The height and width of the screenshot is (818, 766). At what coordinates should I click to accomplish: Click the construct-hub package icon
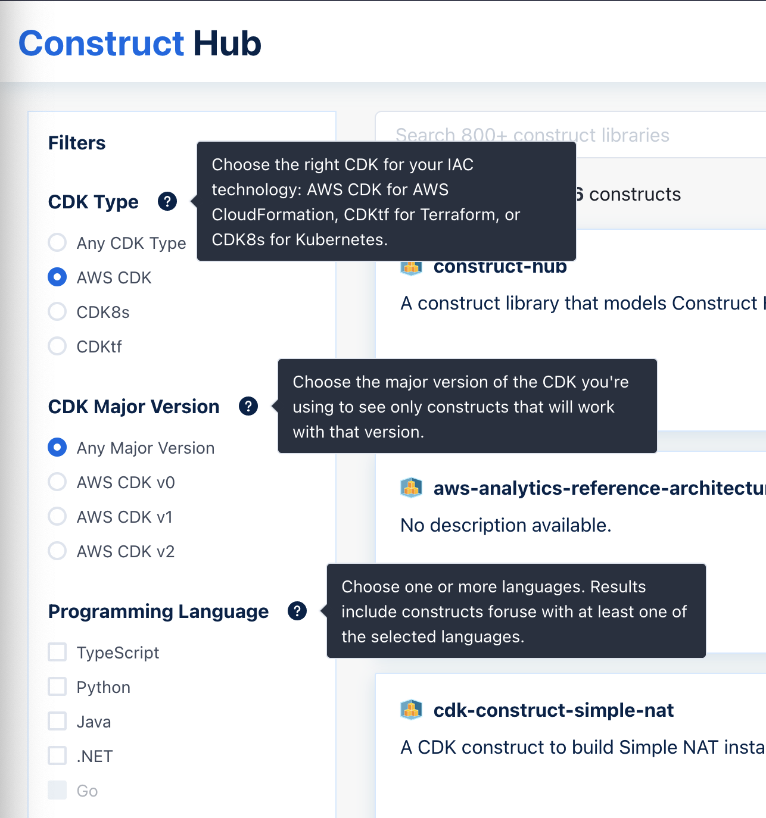[410, 268]
